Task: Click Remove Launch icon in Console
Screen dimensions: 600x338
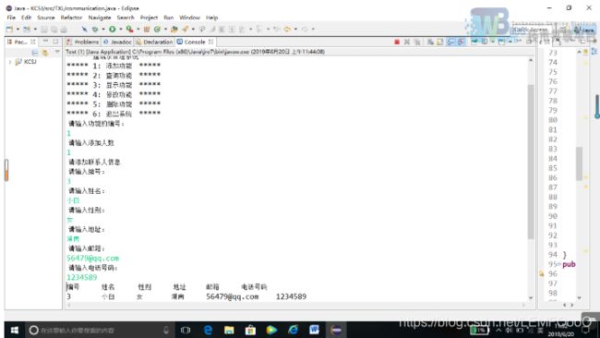Action: (407, 42)
